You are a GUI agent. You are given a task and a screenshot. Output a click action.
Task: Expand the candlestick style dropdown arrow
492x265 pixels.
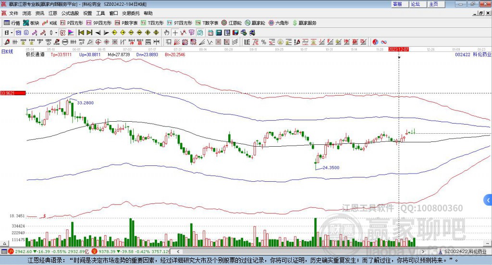56,33
